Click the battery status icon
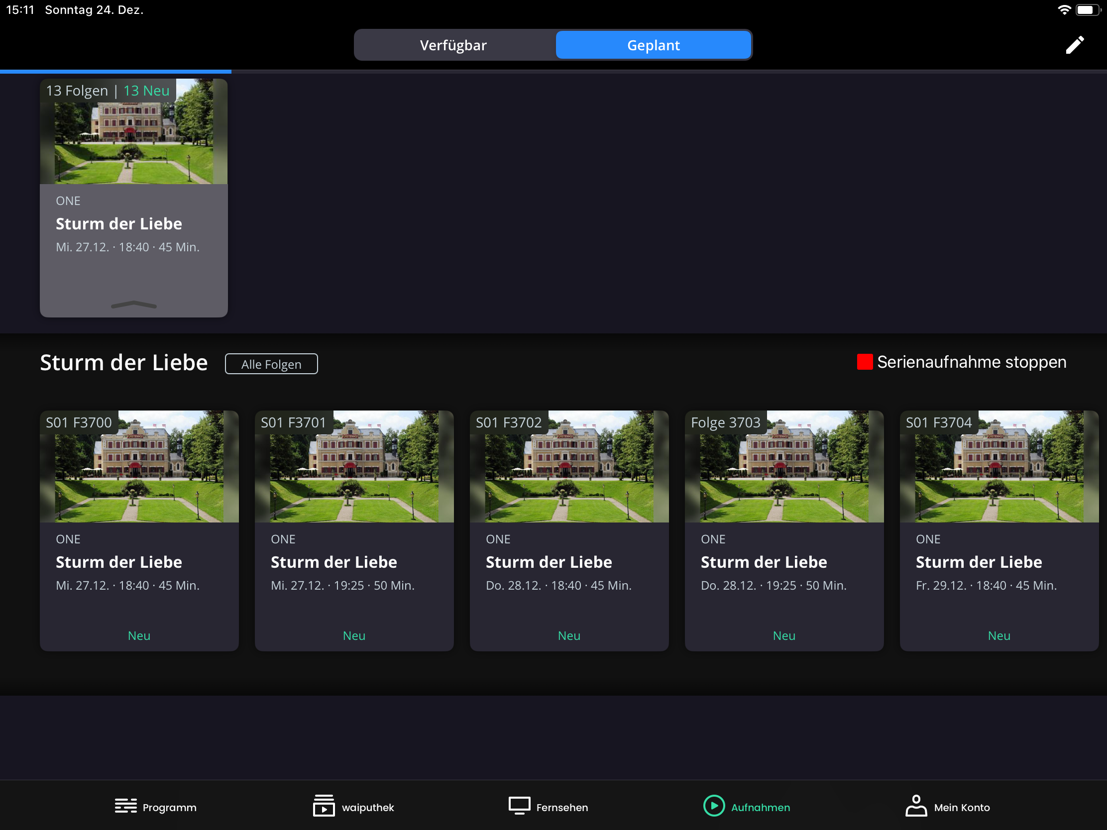The width and height of the screenshot is (1107, 830). tap(1089, 10)
